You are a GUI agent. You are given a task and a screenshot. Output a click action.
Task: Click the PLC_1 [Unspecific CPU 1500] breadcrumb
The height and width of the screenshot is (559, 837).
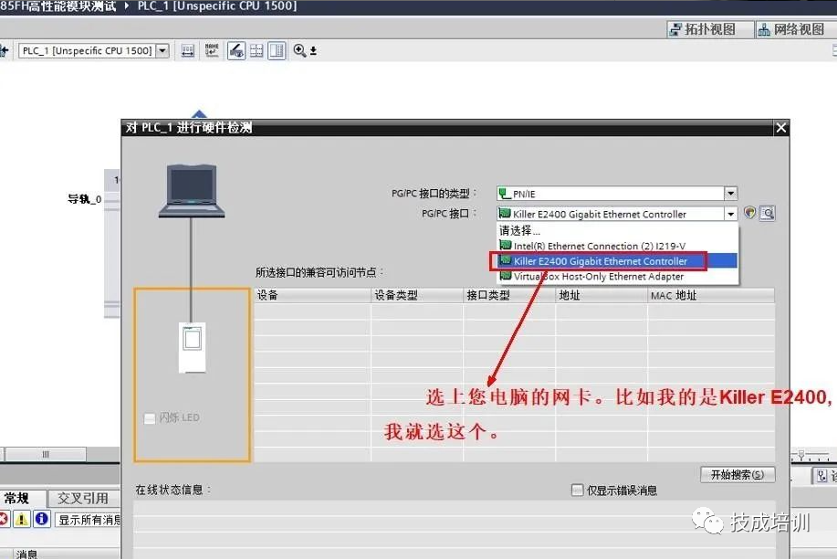pos(216,5)
